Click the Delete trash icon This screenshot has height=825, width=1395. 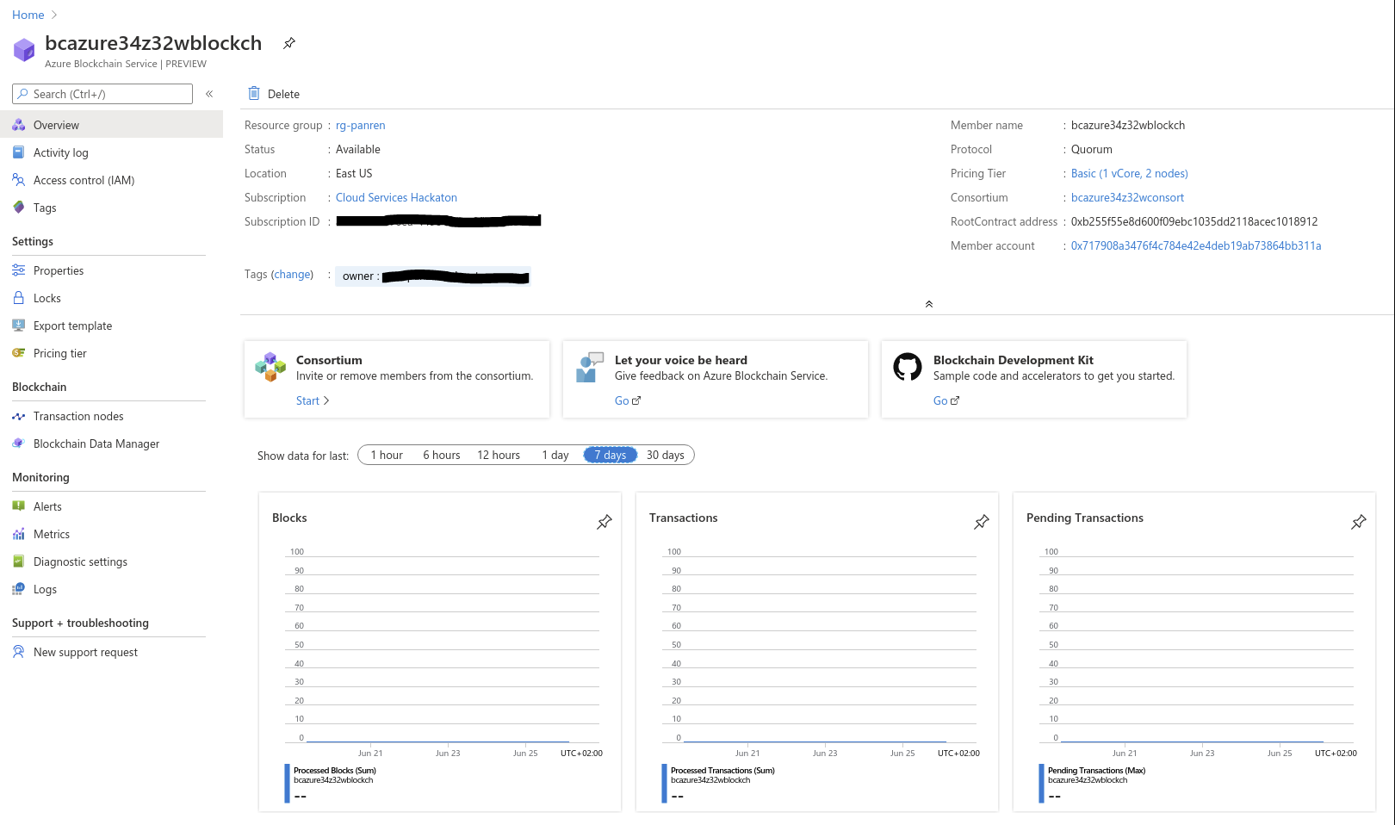(x=253, y=93)
